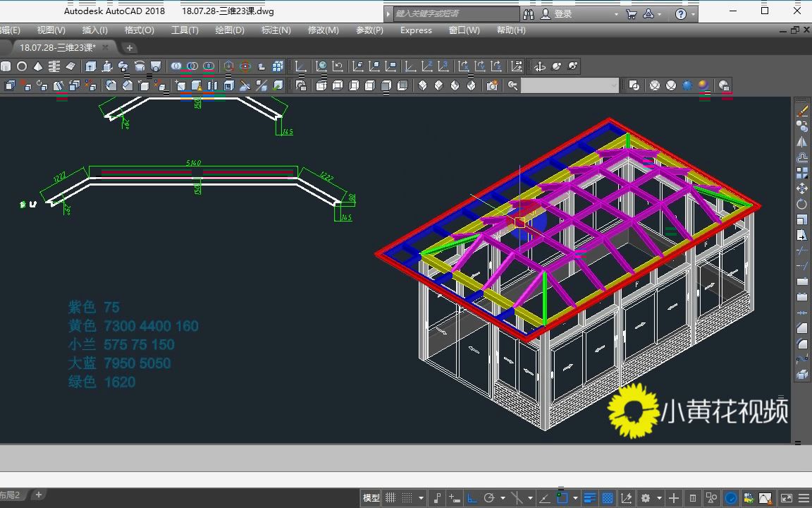Viewport: 812px width, 508px height.
Task: Open the Visual Styles Manager icon
Action: click(724, 85)
